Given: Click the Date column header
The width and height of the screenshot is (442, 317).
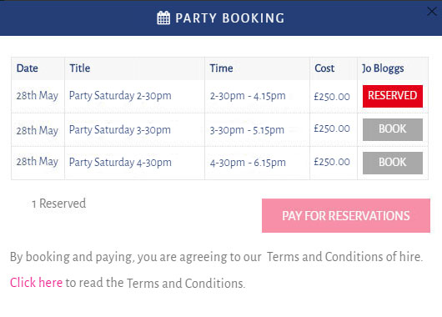Looking at the screenshot, I should (28, 68).
